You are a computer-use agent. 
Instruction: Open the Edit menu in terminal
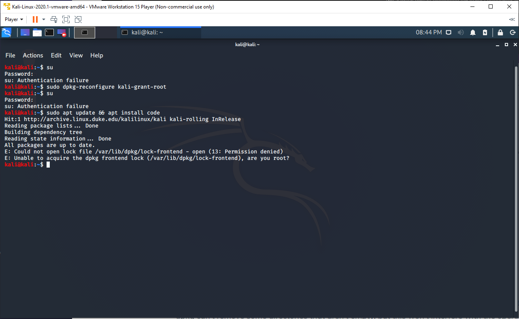tap(56, 55)
